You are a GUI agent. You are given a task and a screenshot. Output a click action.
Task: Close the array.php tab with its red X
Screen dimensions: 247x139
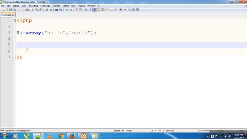click(x=14, y=15)
